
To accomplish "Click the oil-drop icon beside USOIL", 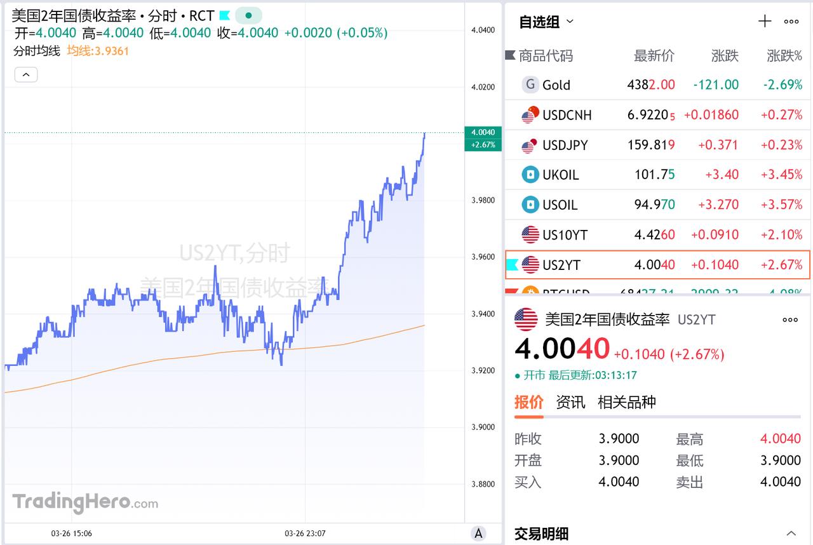I will click(x=530, y=205).
